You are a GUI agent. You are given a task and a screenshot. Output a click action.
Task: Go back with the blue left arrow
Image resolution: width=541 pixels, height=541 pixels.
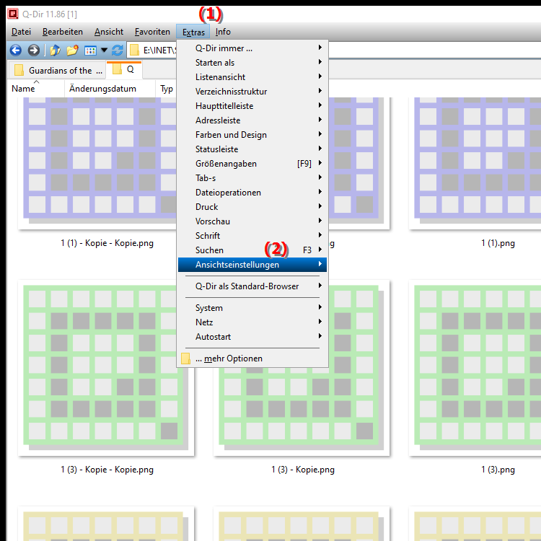coord(16,50)
